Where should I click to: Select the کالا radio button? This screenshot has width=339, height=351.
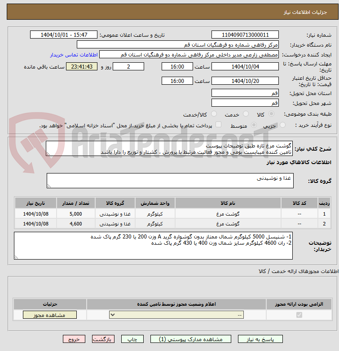click(271, 114)
